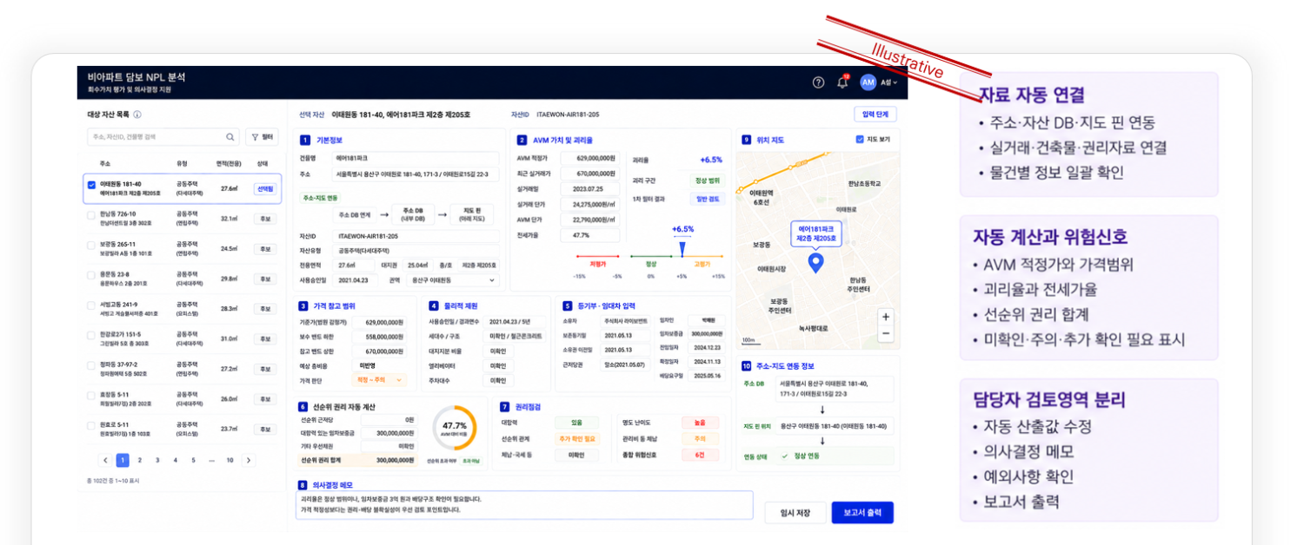Image resolution: width=1304 pixels, height=545 pixels.
Task: Expand the 용산구 이태원동 권역 dropdown
Action: (454, 280)
